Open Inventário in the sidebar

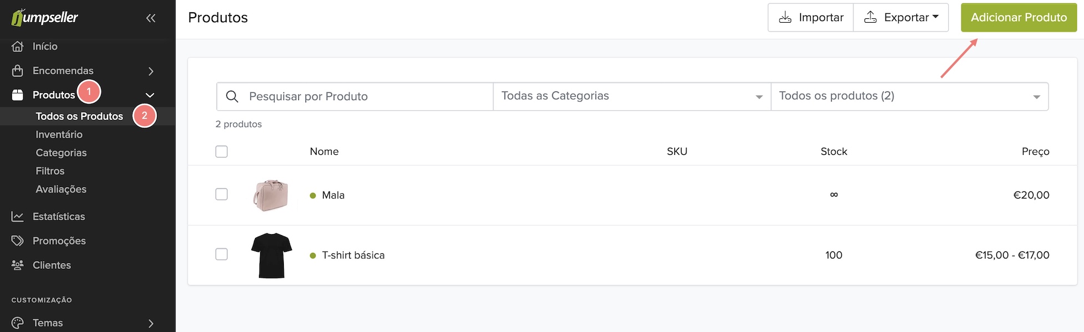(59, 134)
